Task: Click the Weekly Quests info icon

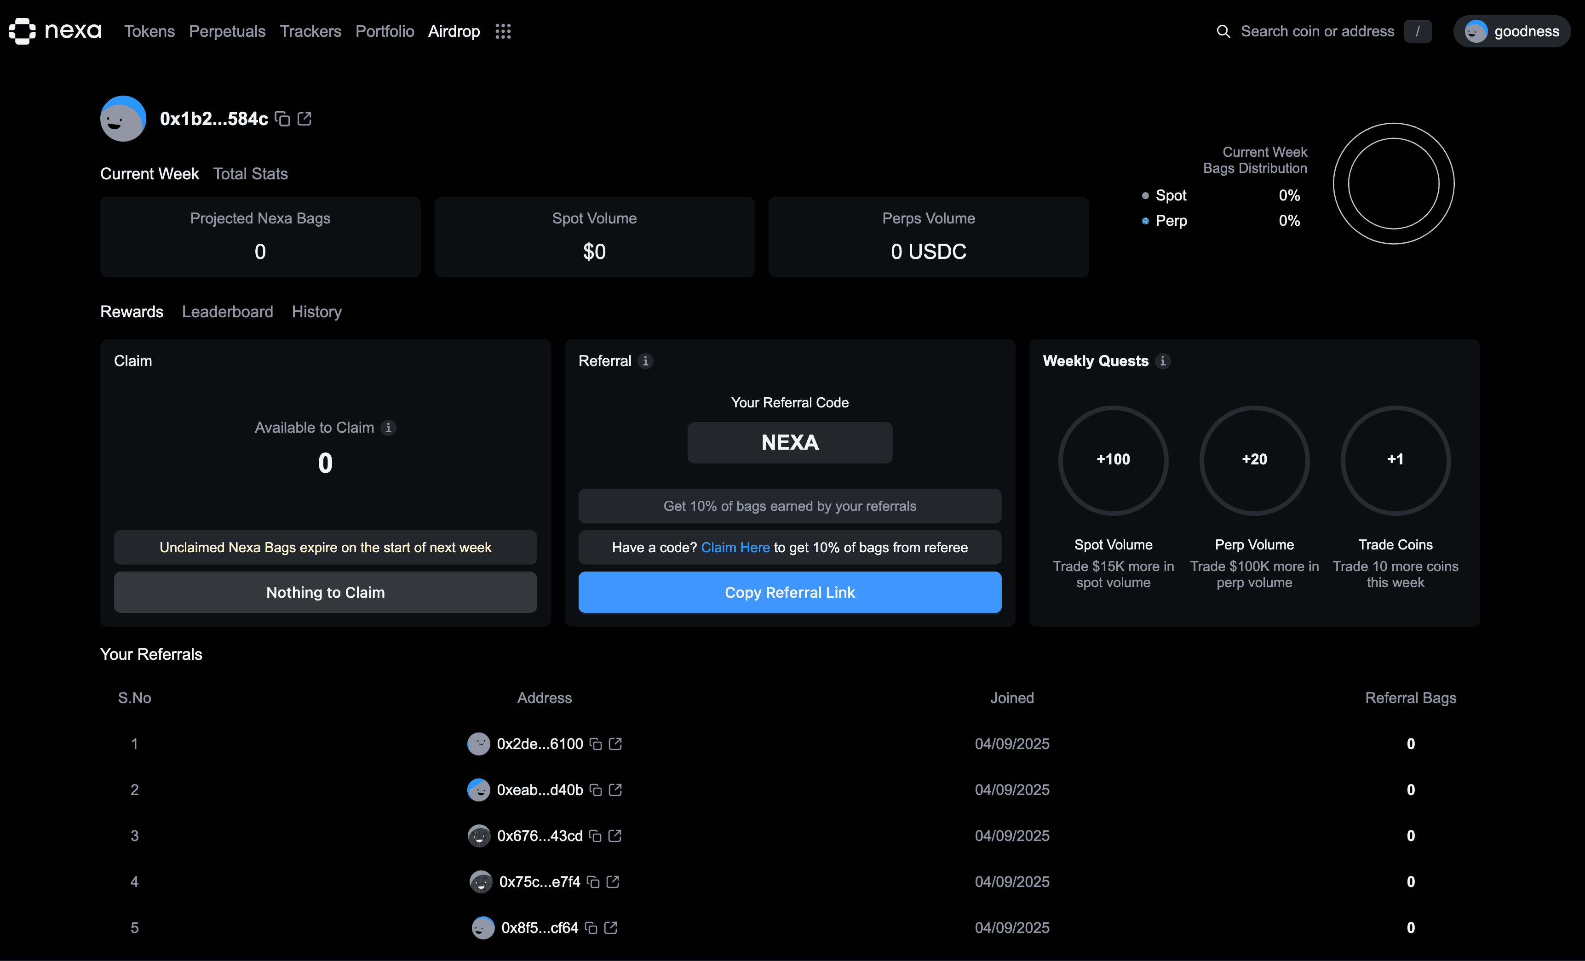Action: pos(1163,361)
